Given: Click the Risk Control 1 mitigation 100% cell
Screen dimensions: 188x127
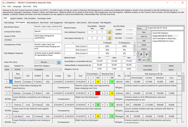Looking at the screenshot, I should (124, 46).
